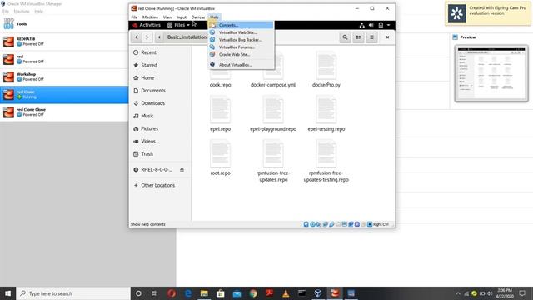Select 'red Clone Clone' VM in Manager

point(65,112)
